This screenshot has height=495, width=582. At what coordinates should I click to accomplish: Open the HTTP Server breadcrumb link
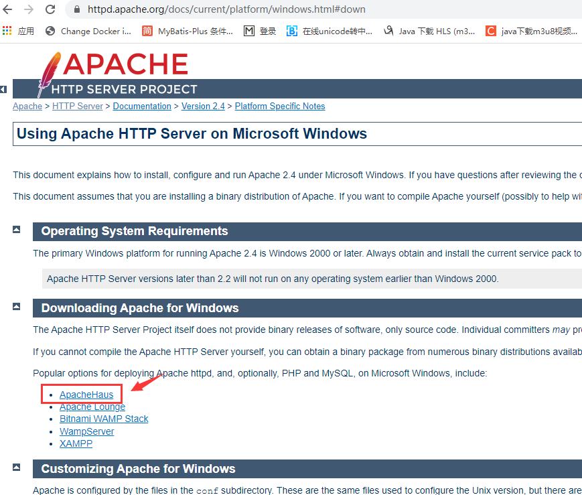pos(78,107)
